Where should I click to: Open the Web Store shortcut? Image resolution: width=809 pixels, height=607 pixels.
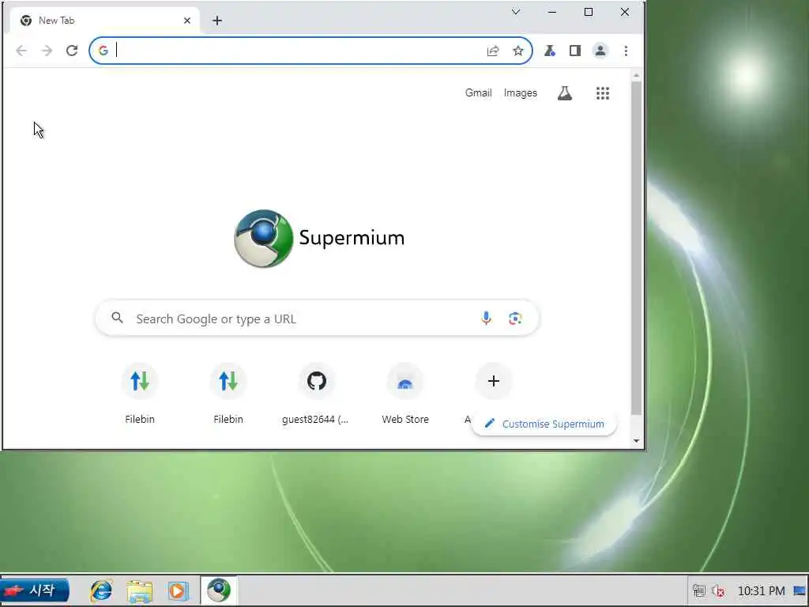pos(405,394)
